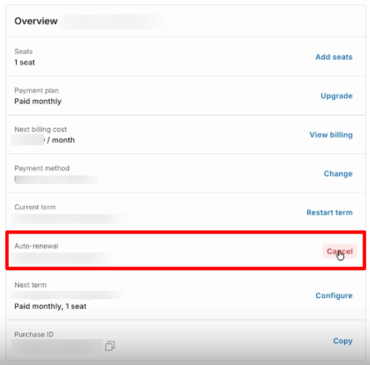Click the Payment method label

coord(42,169)
